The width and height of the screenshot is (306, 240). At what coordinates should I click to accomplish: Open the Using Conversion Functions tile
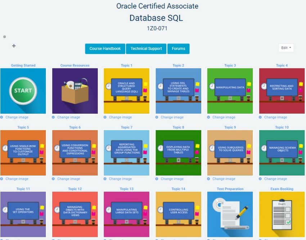click(75, 153)
